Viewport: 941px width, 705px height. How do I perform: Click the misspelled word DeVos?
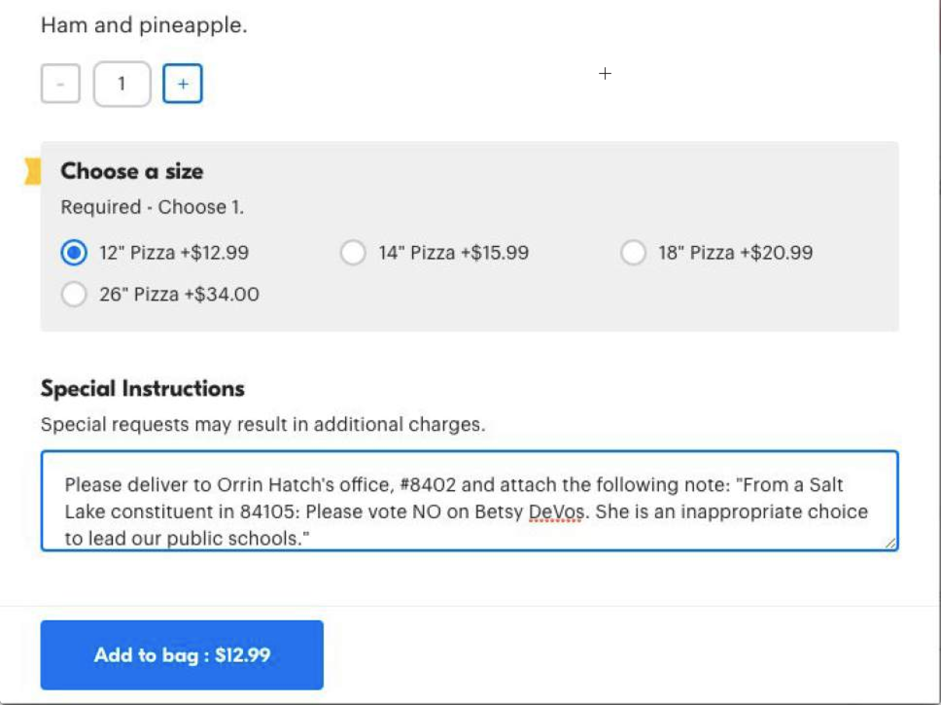(553, 511)
